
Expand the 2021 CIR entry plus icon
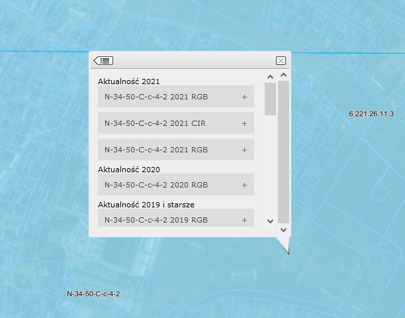244,123
